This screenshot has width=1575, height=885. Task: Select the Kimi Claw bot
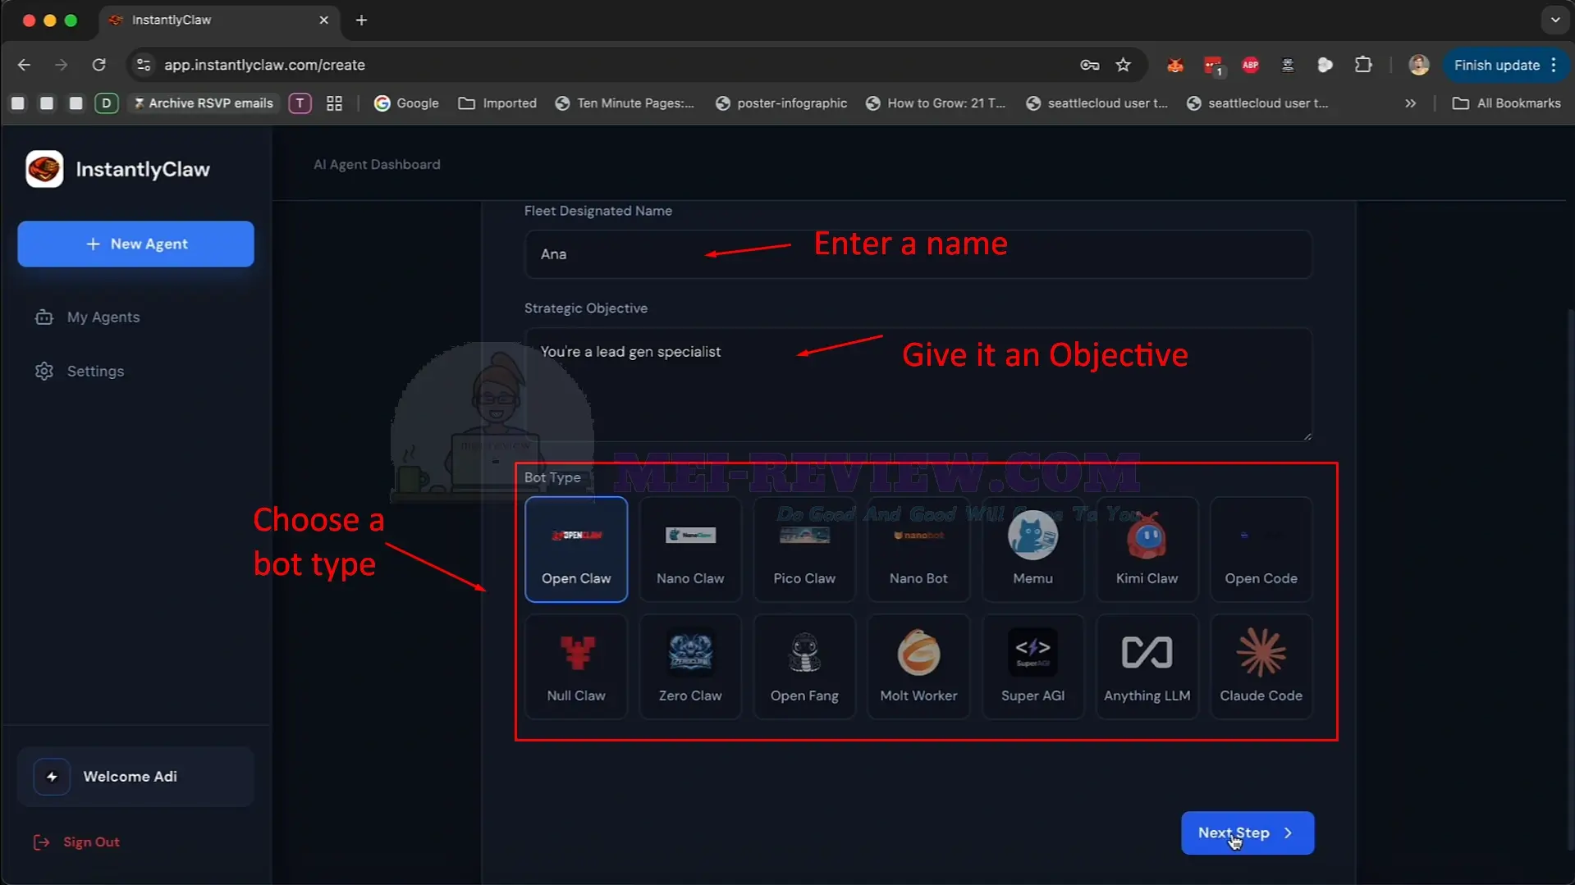[x=1147, y=549]
